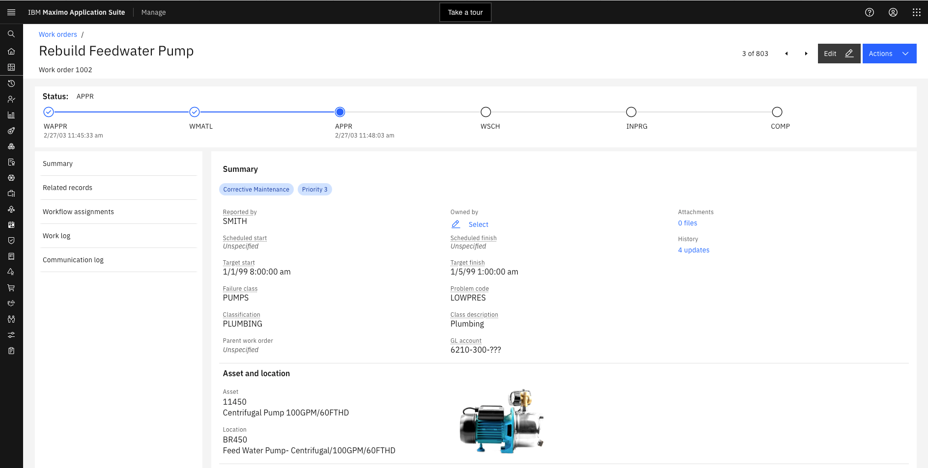
Task: Open the document certificate icon in the sidebar
Action: (x=11, y=162)
